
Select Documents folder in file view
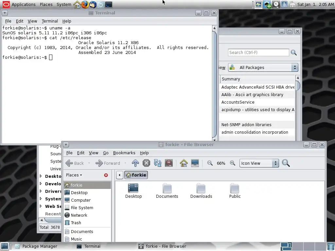coord(167,191)
